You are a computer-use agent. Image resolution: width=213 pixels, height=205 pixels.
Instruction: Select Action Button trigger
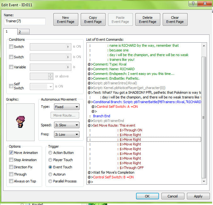click(50, 153)
